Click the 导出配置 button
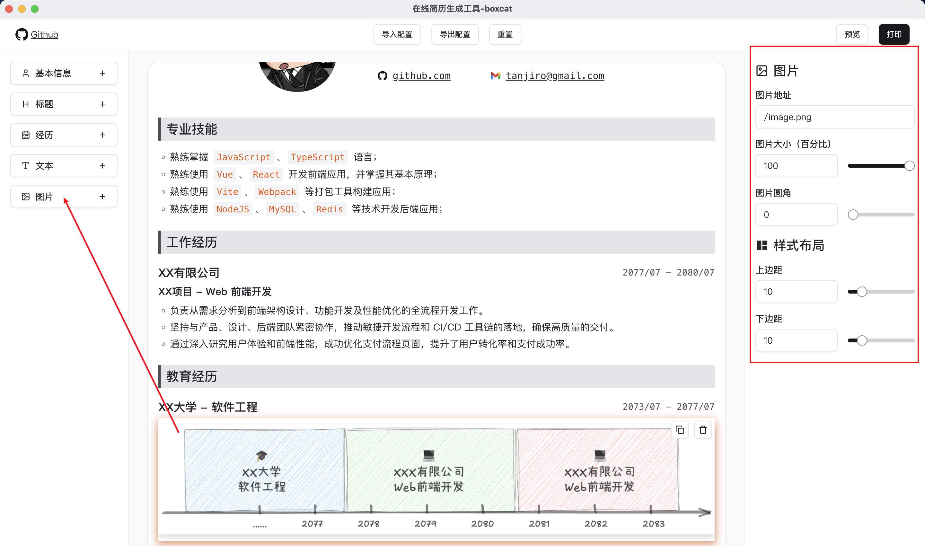The width and height of the screenshot is (925, 546). point(455,34)
